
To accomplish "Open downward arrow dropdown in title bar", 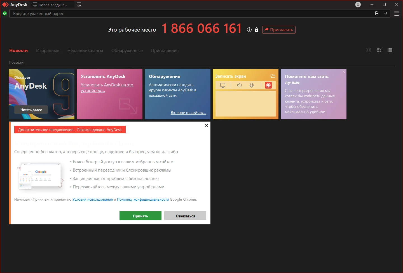I will pos(358,4).
